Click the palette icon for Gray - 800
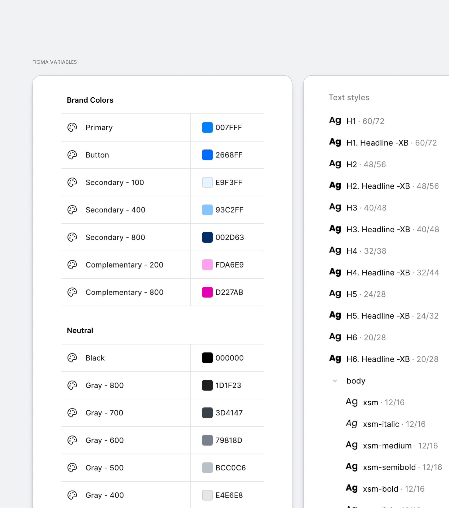This screenshot has width=449, height=508. (x=72, y=385)
